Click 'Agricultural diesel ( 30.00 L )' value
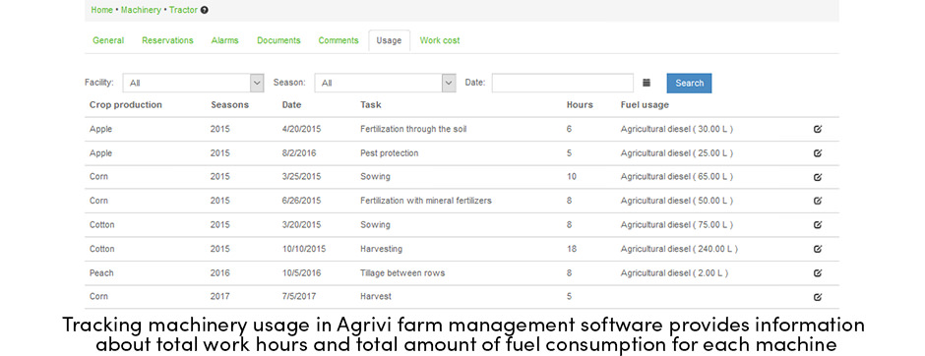This screenshot has width=925, height=356. coord(677,129)
